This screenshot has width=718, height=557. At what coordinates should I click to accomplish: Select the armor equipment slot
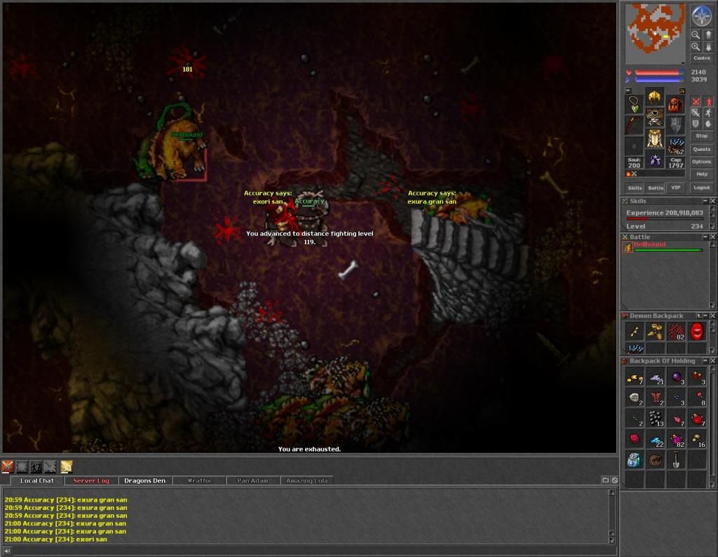(655, 117)
